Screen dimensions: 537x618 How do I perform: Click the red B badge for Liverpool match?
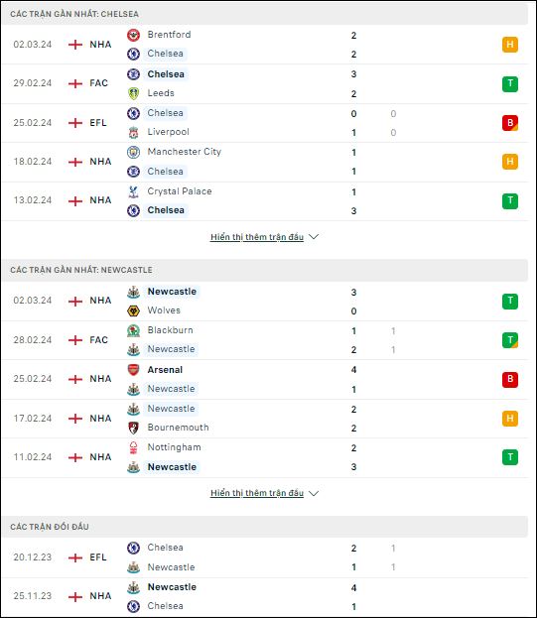[x=510, y=123]
